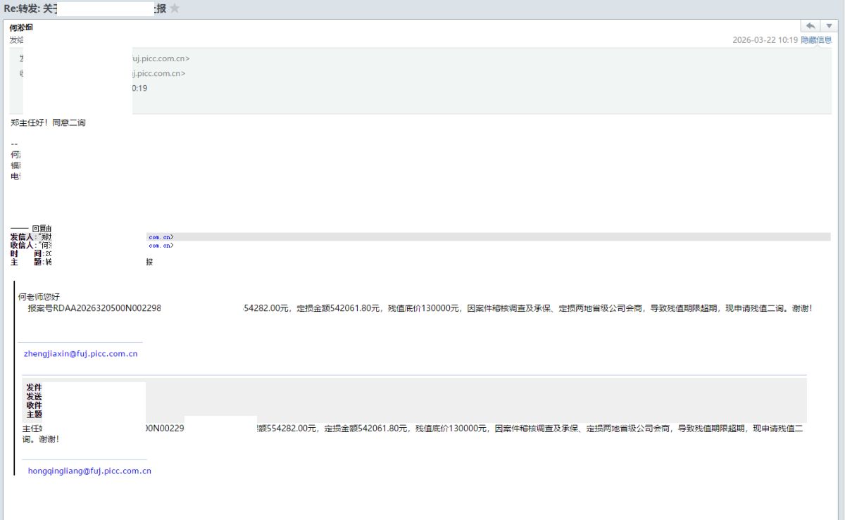Screen dimensions: 845x520
Task: Click the quoted 收信人 email address
Action: (161, 246)
